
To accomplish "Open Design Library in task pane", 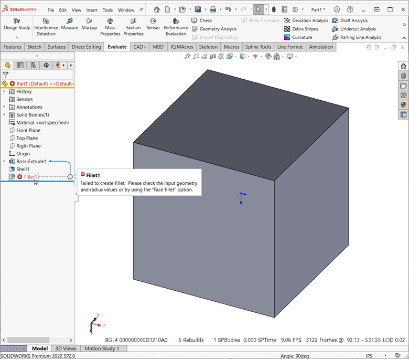I will click(403, 76).
